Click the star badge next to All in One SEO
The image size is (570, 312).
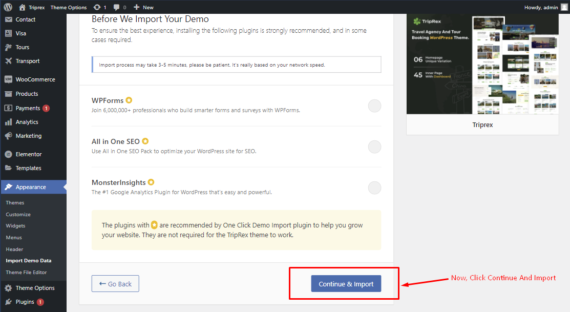(x=145, y=141)
